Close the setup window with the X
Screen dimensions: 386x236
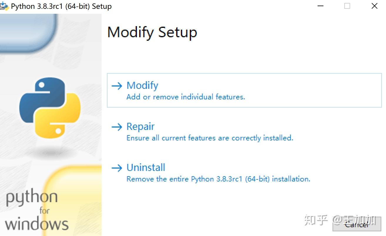click(x=374, y=6)
